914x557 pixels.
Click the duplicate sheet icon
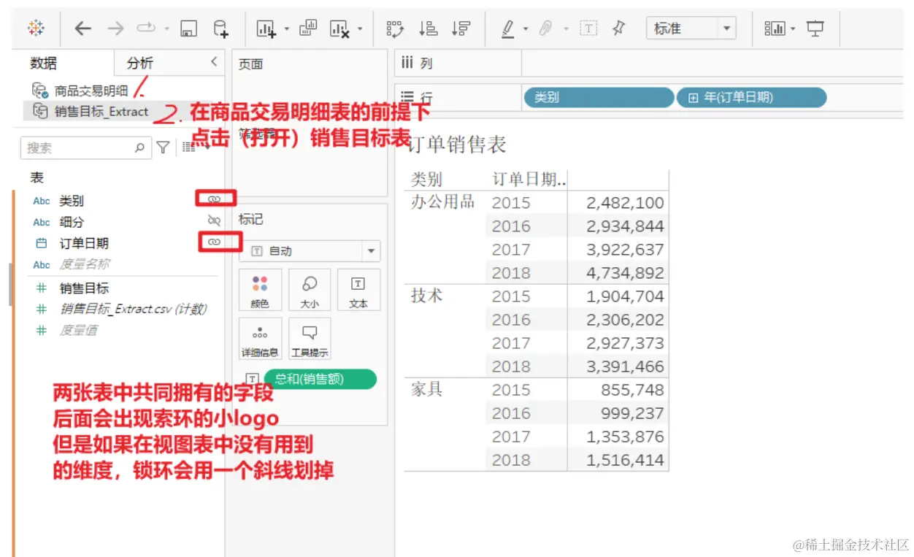point(309,28)
